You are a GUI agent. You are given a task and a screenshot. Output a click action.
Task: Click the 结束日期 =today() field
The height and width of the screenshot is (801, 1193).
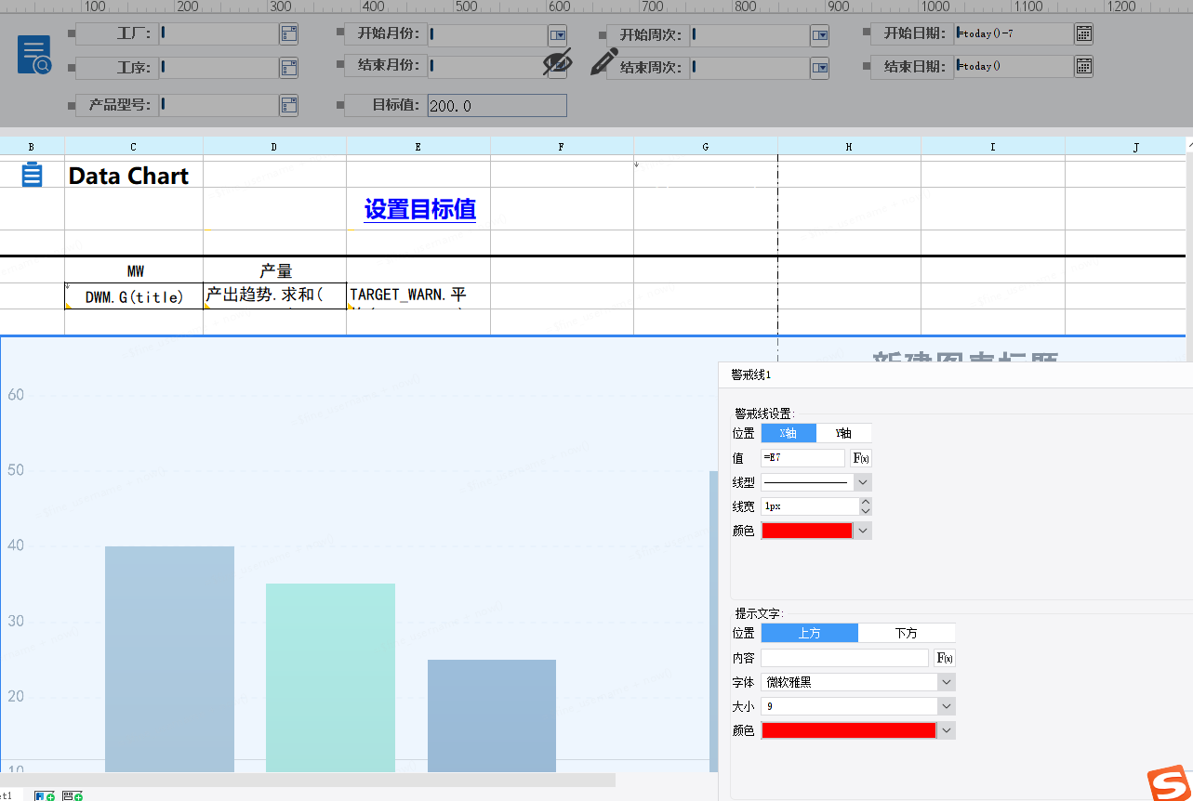click(x=1014, y=66)
